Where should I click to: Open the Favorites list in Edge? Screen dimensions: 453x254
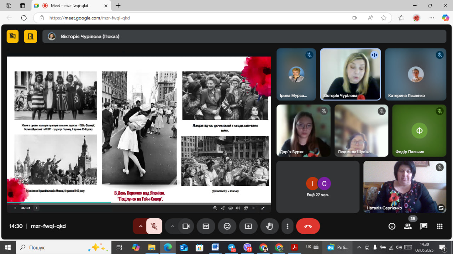pos(401,18)
